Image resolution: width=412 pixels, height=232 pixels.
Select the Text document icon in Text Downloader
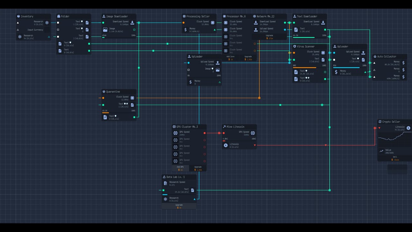296,30
